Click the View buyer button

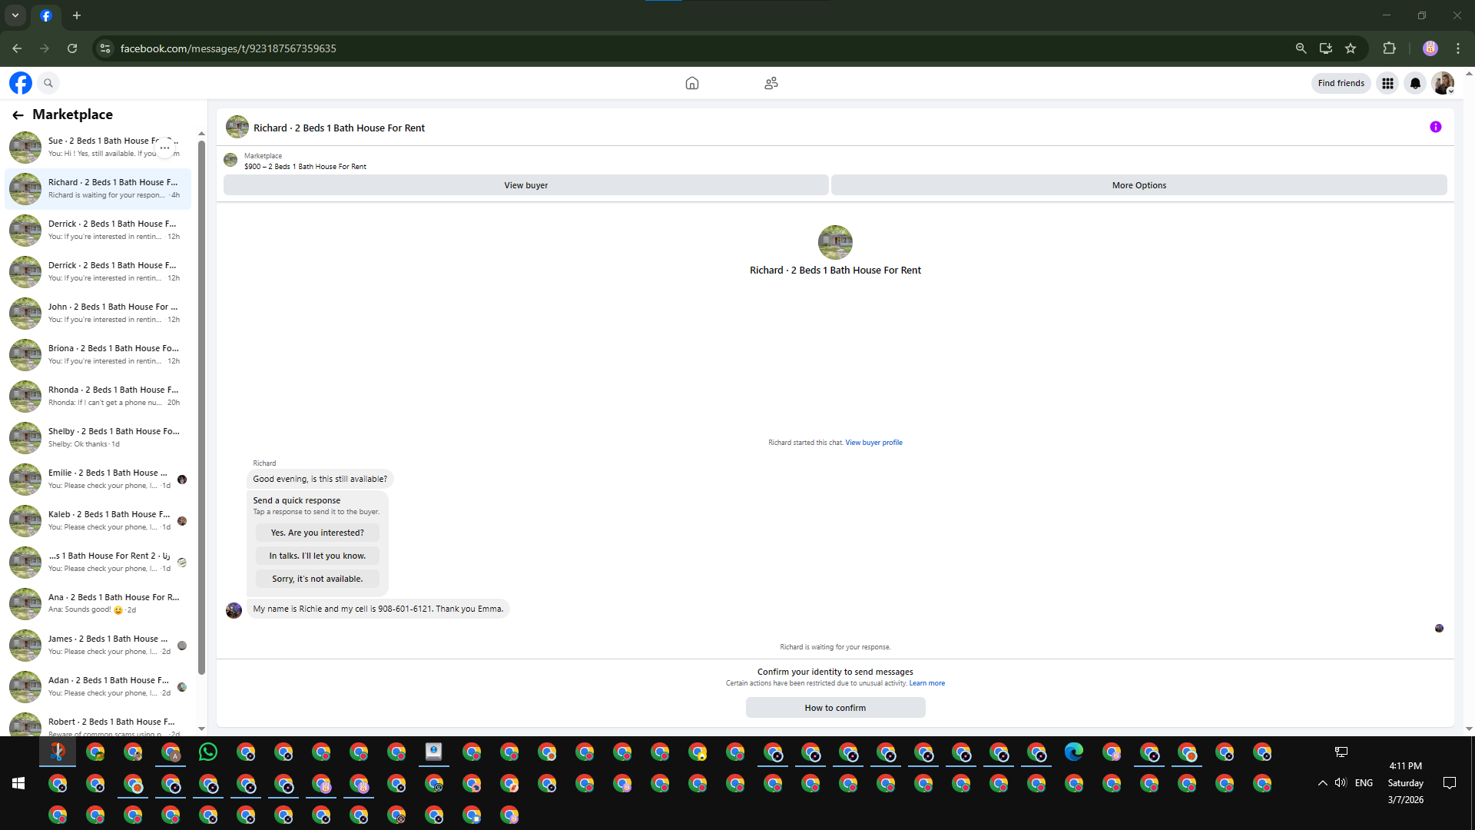(525, 185)
